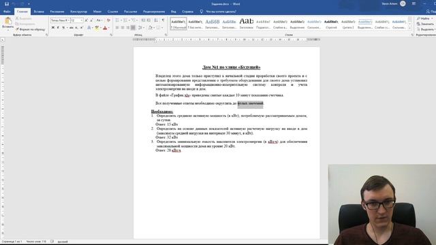Save the document from quick access toolbar
The height and width of the screenshot is (245, 436).
point(7,4)
